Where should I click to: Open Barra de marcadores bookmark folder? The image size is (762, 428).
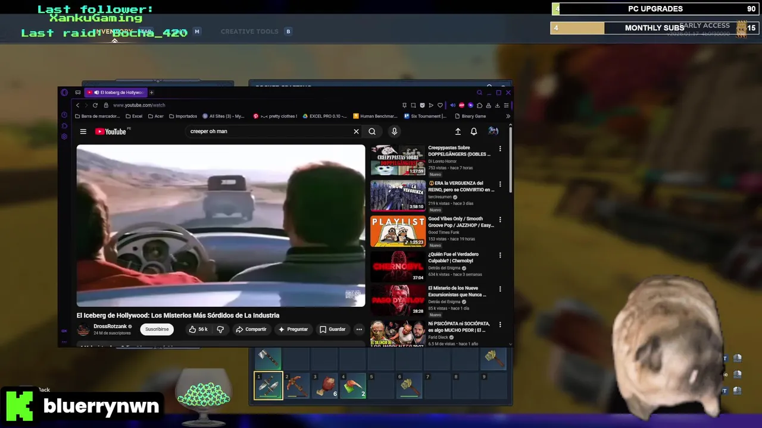coord(98,116)
